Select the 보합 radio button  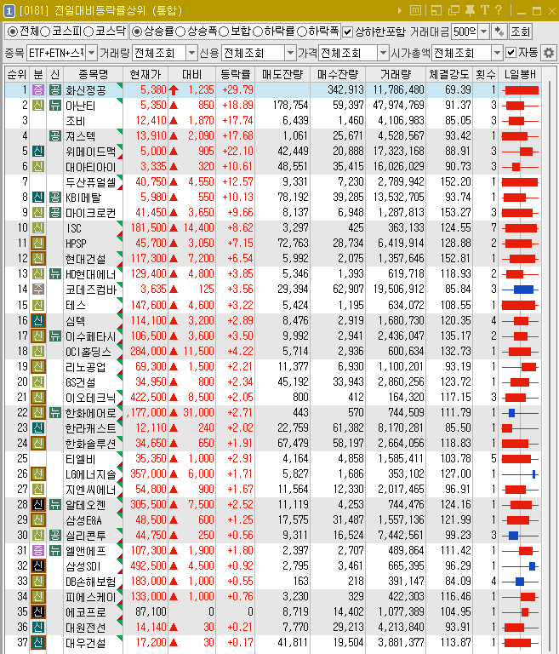pos(224,32)
